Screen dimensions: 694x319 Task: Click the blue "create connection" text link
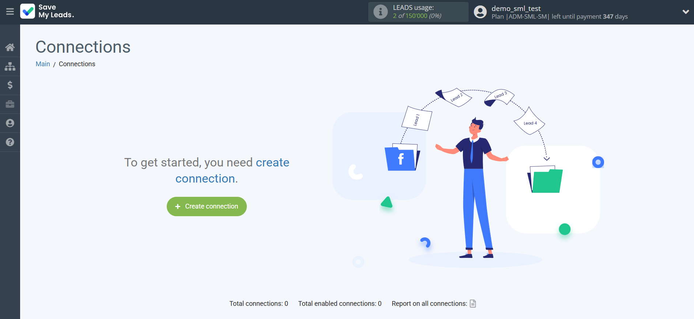click(272, 162)
